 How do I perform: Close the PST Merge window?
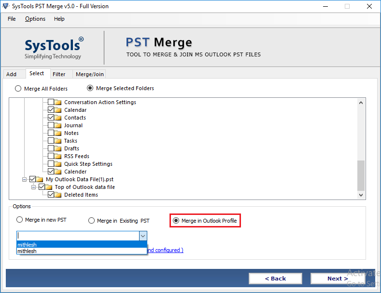tap(369, 6)
